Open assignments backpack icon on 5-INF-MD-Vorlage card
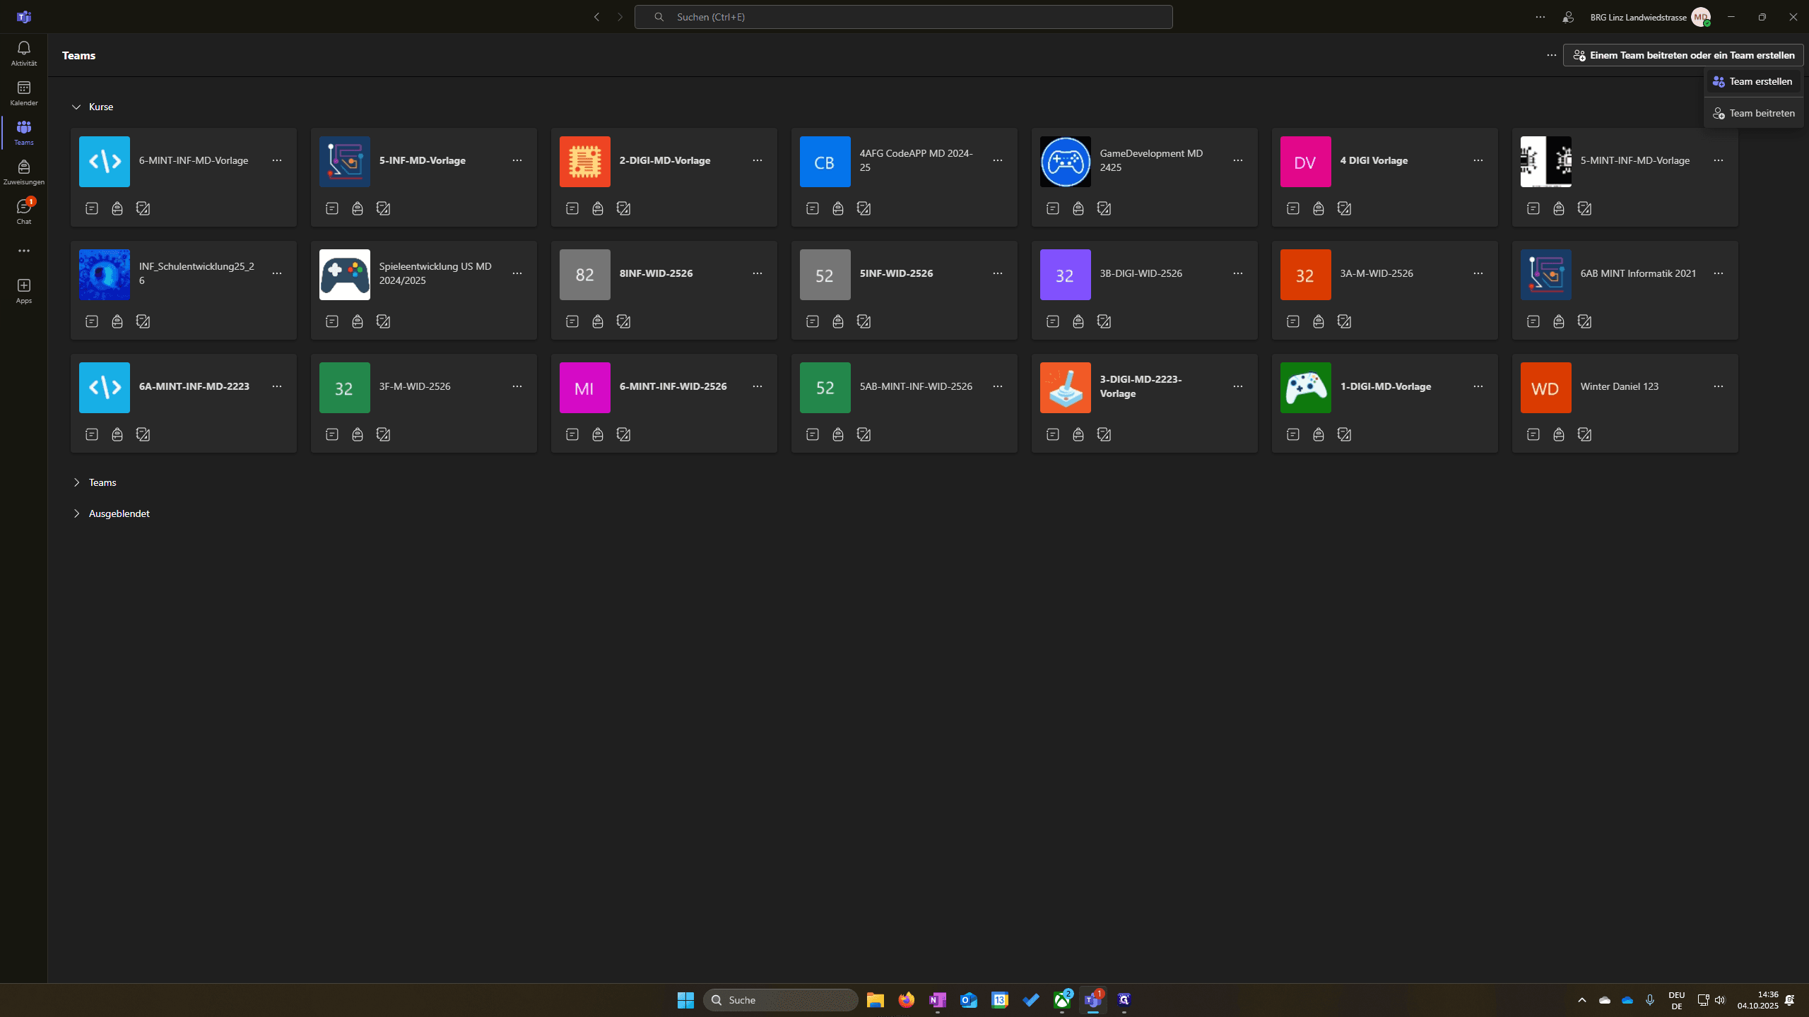This screenshot has width=1809, height=1017. pos(358,208)
